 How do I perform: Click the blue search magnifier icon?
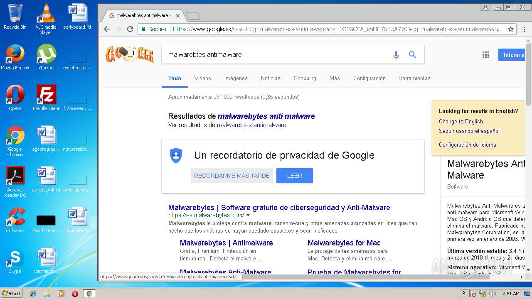(412, 54)
